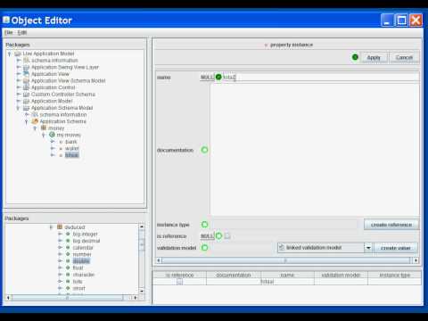
Task: Click the green dot beside big decimal
Action: click(x=68, y=241)
